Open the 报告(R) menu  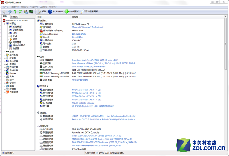coord(24,7)
